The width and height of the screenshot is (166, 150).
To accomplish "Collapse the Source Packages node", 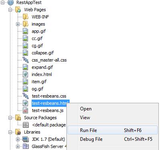I will pos(10,118).
